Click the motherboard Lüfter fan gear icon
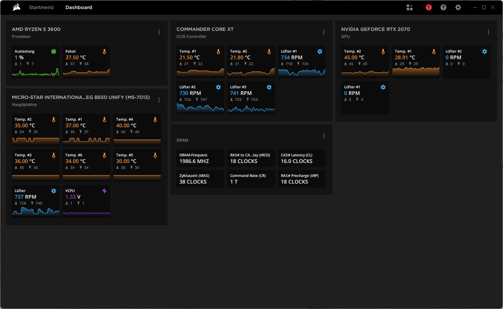This screenshot has height=309, width=503. [x=54, y=191]
